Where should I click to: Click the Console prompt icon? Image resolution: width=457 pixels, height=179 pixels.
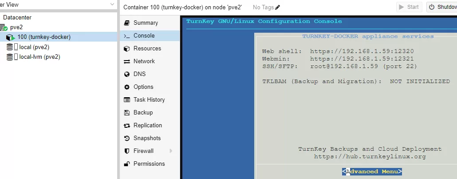[127, 36]
